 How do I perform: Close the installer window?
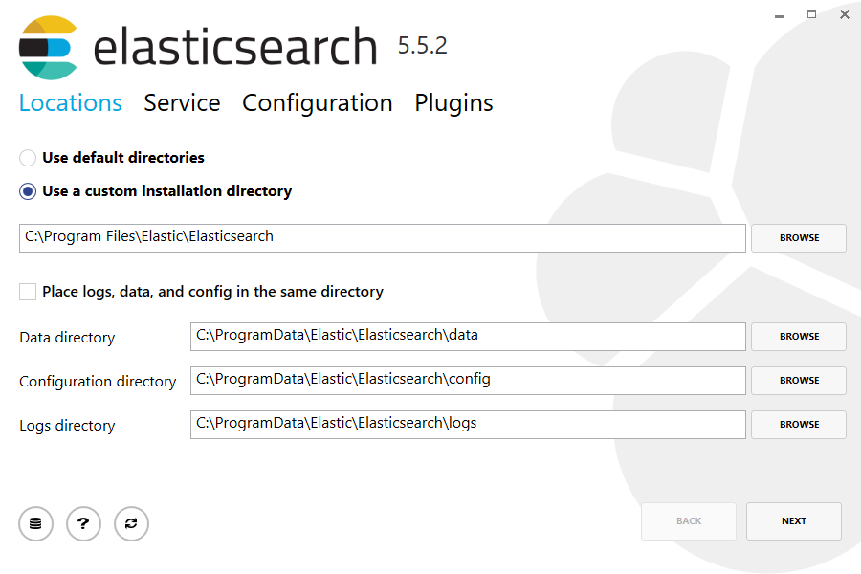845,15
